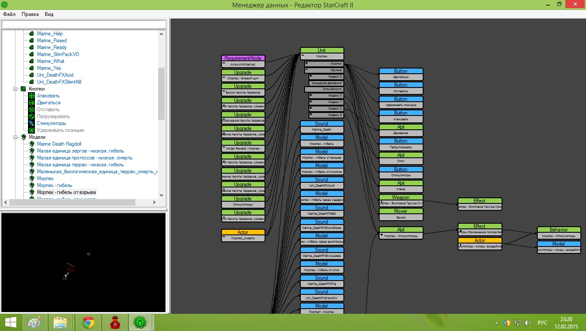Click the red character taskbar icon
The height and width of the screenshot is (331, 586).
point(115,322)
